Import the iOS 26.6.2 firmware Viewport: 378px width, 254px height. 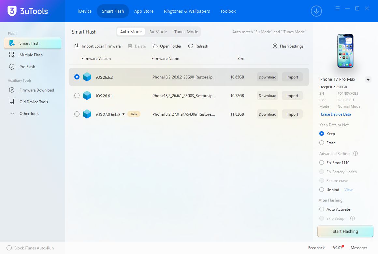coord(292,77)
